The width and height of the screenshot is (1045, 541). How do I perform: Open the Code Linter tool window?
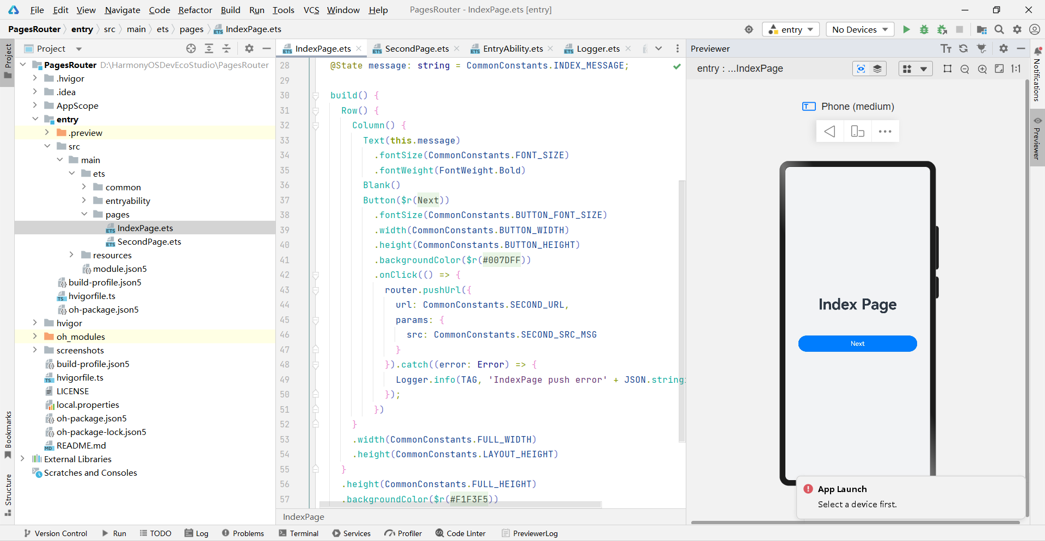click(x=460, y=533)
